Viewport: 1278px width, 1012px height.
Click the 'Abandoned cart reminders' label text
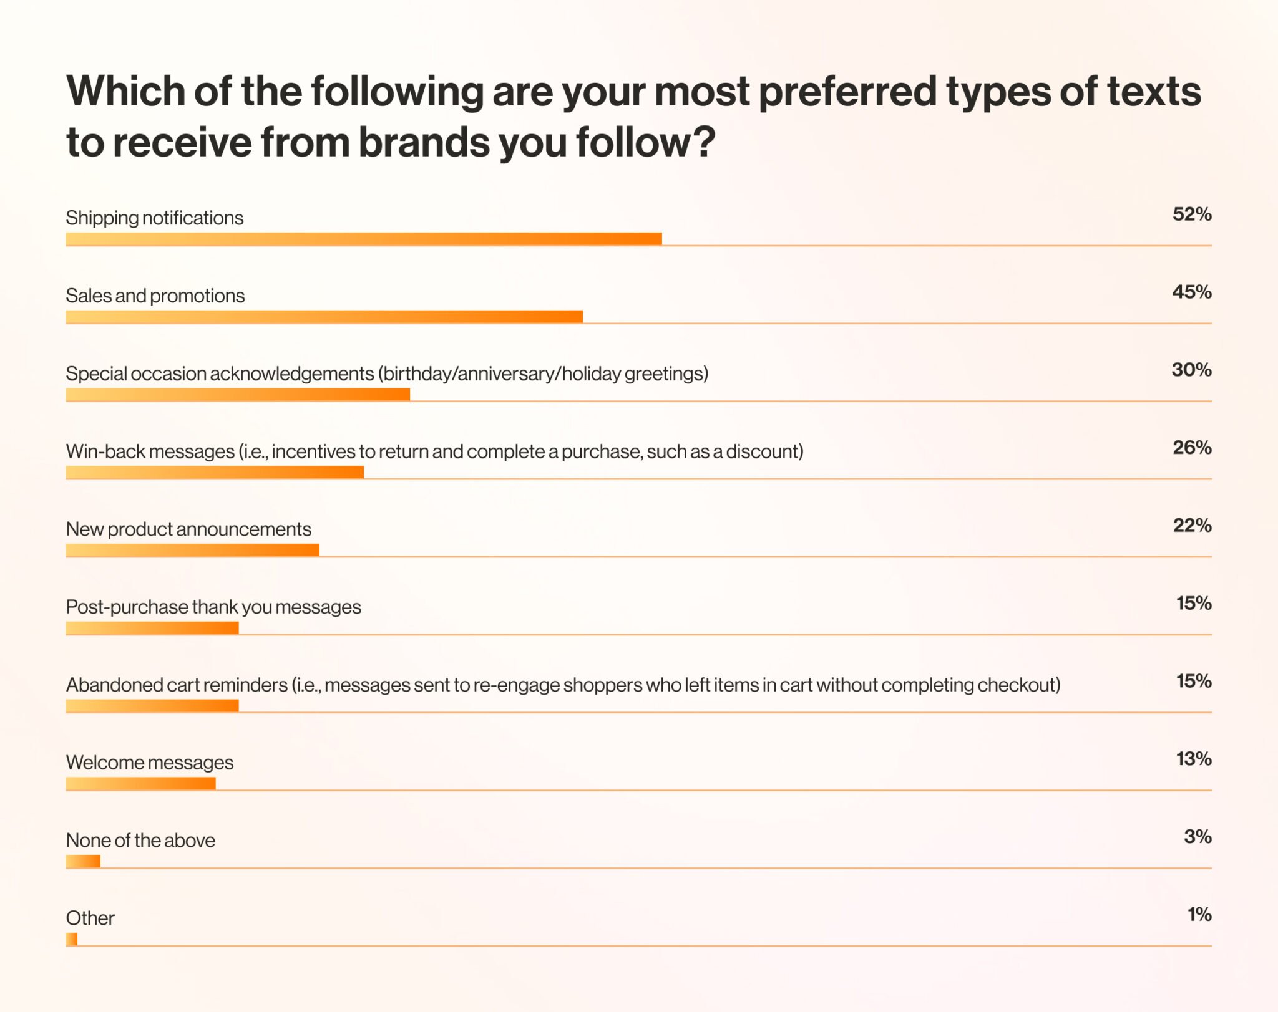tap(563, 685)
